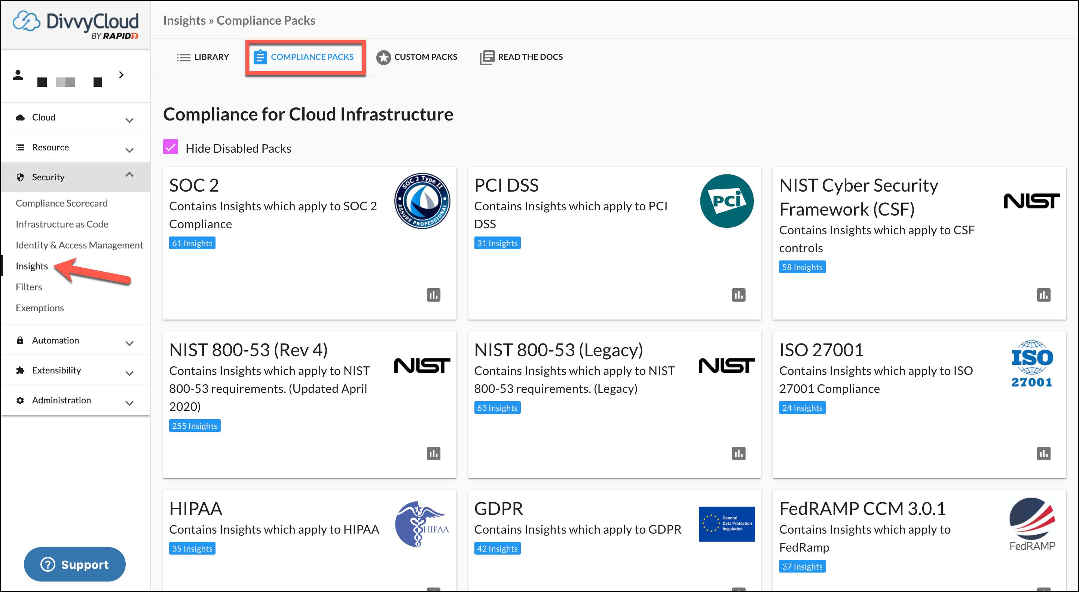Open Infrastructure as Code page
This screenshot has height=592, width=1079.
62,224
